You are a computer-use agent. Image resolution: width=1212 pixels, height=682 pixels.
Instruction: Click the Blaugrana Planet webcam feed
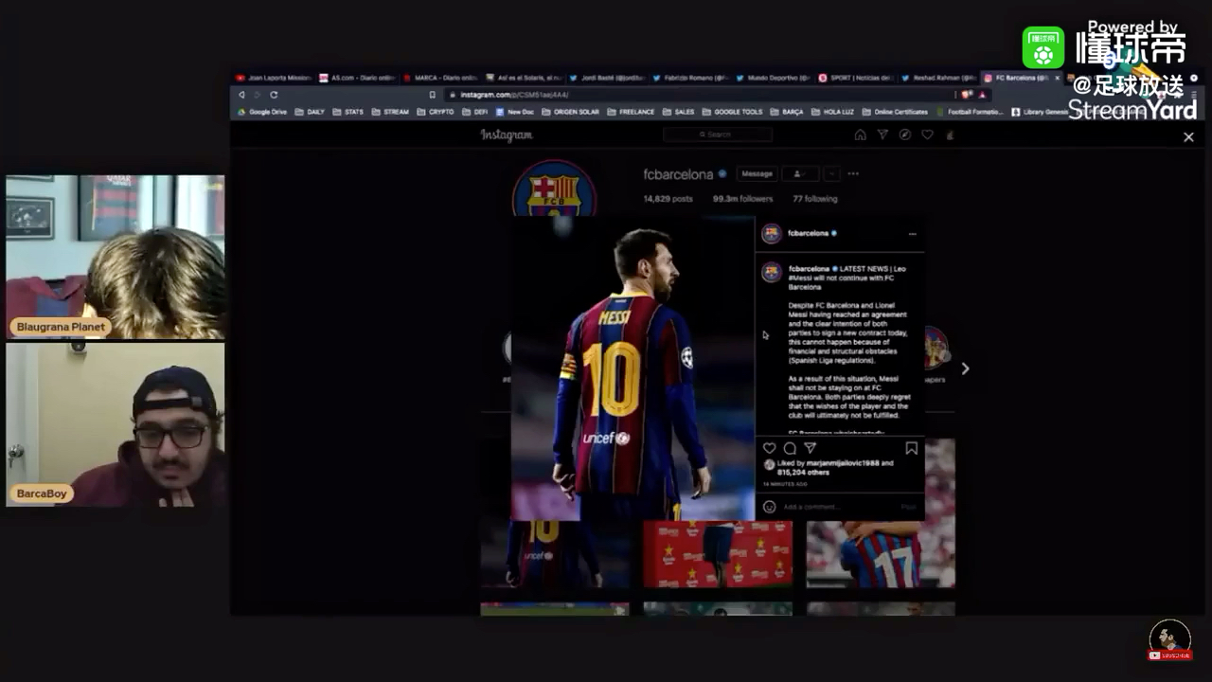click(x=116, y=257)
